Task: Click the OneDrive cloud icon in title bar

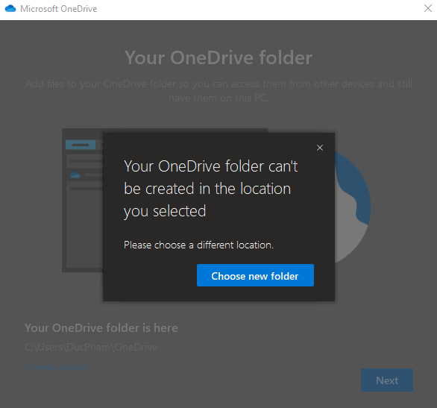Action: pos(10,9)
